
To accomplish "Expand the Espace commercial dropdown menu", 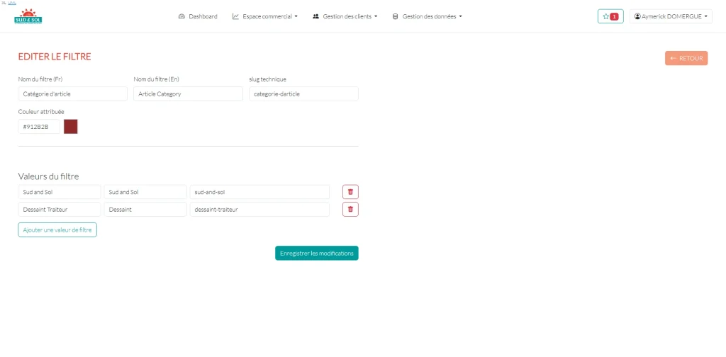I will tap(265, 16).
